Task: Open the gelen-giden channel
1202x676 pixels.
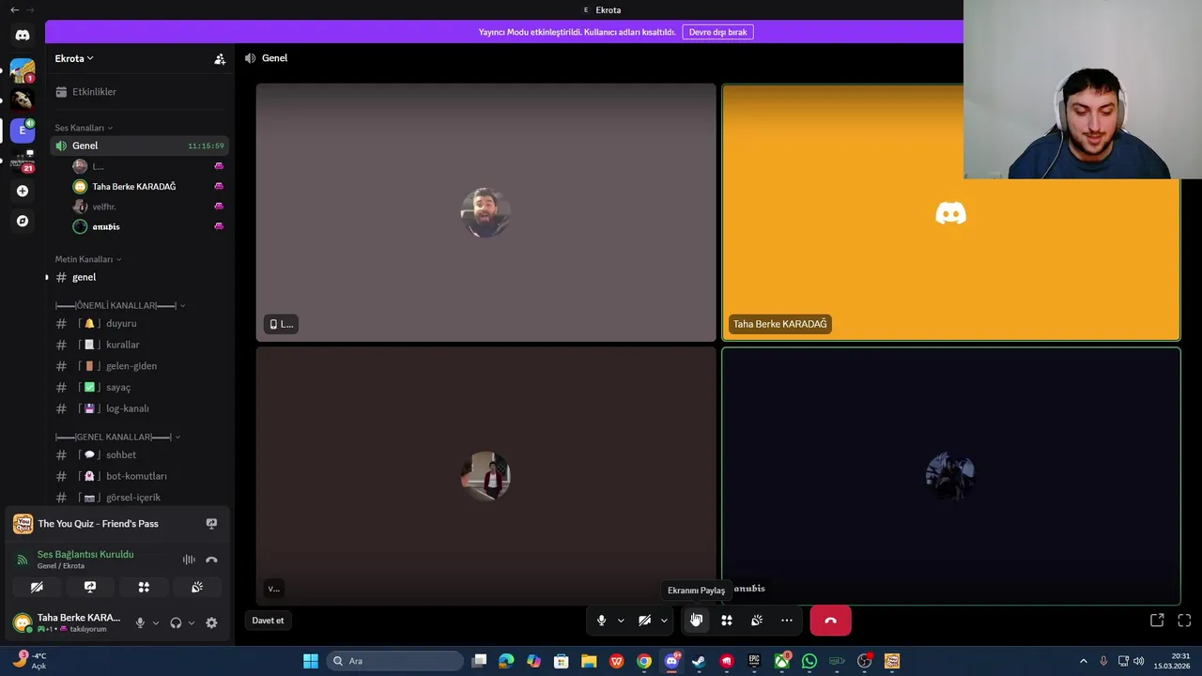Action: pyautogui.click(x=139, y=366)
